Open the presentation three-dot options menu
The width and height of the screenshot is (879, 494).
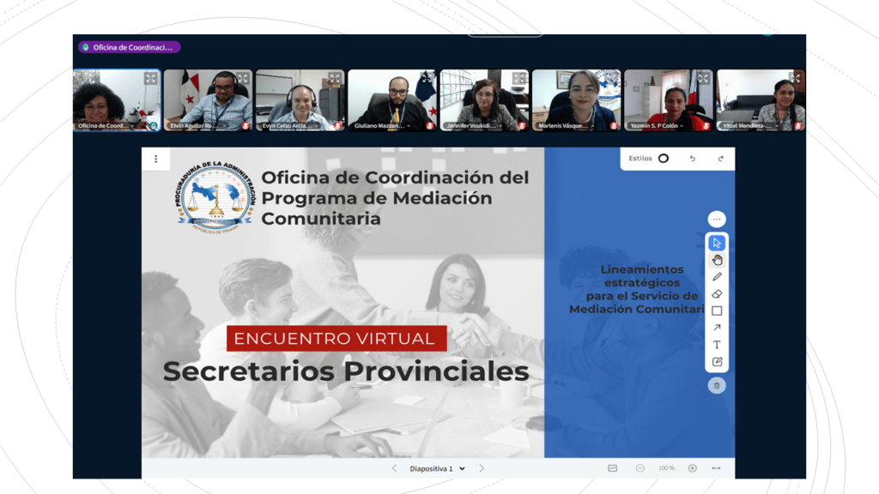tap(156, 159)
